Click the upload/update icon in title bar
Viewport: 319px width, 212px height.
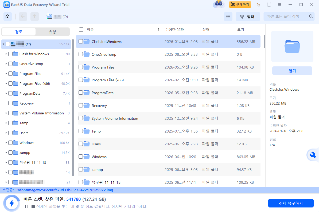269,5
